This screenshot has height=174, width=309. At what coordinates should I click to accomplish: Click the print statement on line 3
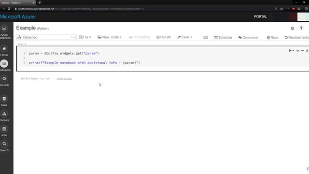[84, 62]
